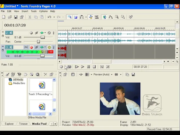Paste from clipboard icon in toolbar
The image size is (180, 135).
point(42,17)
